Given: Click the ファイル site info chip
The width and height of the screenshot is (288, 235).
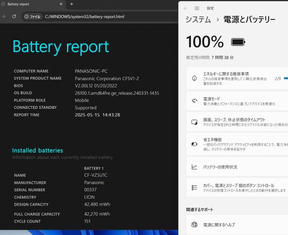Looking at the screenshot, I should (x=32, y=17).
